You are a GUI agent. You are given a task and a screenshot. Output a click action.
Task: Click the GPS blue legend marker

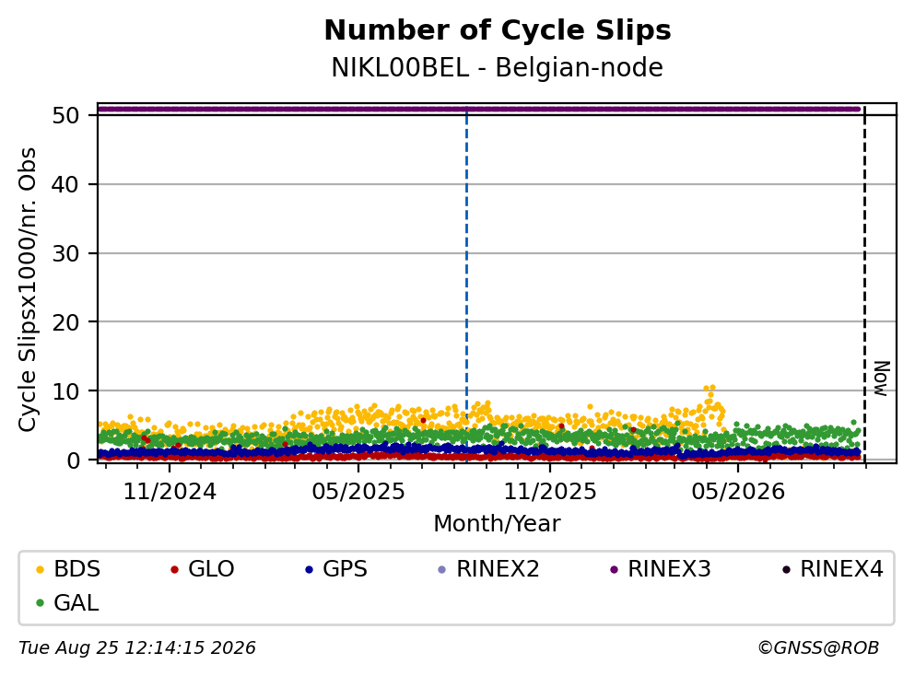[x=310, y=569]
